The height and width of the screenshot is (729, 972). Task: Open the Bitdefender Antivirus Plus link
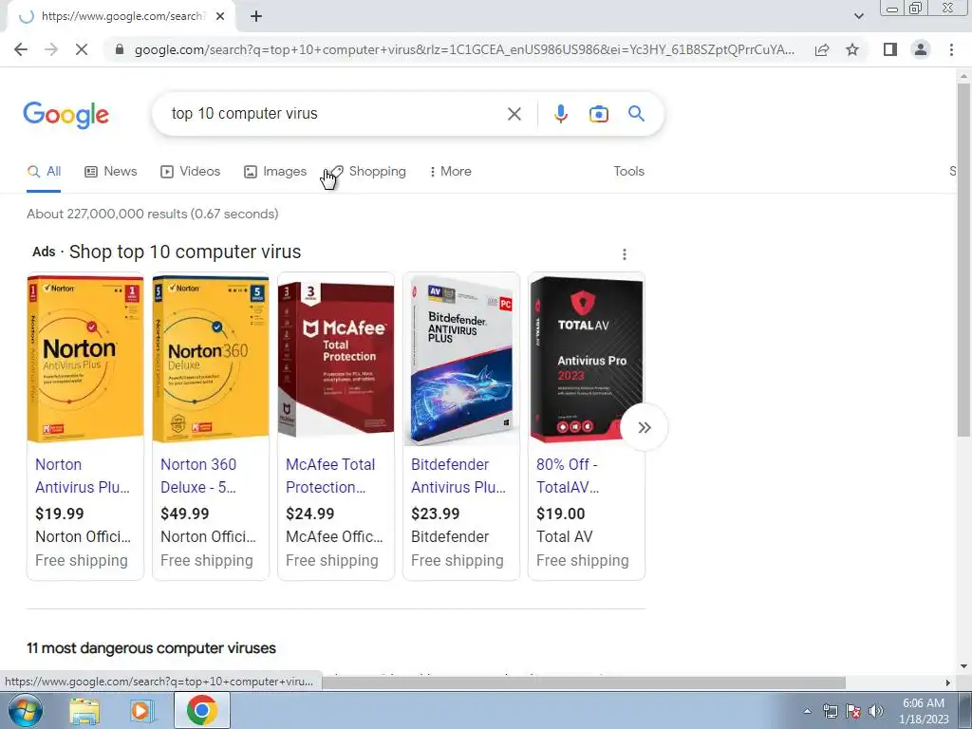click(458, 476)
